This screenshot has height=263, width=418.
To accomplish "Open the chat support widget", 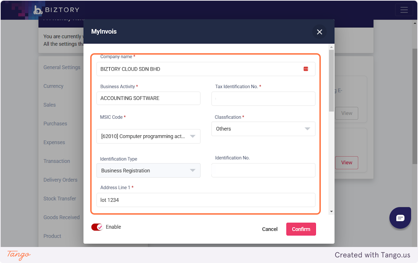I will pyautogui.click(x=400, y=218).
